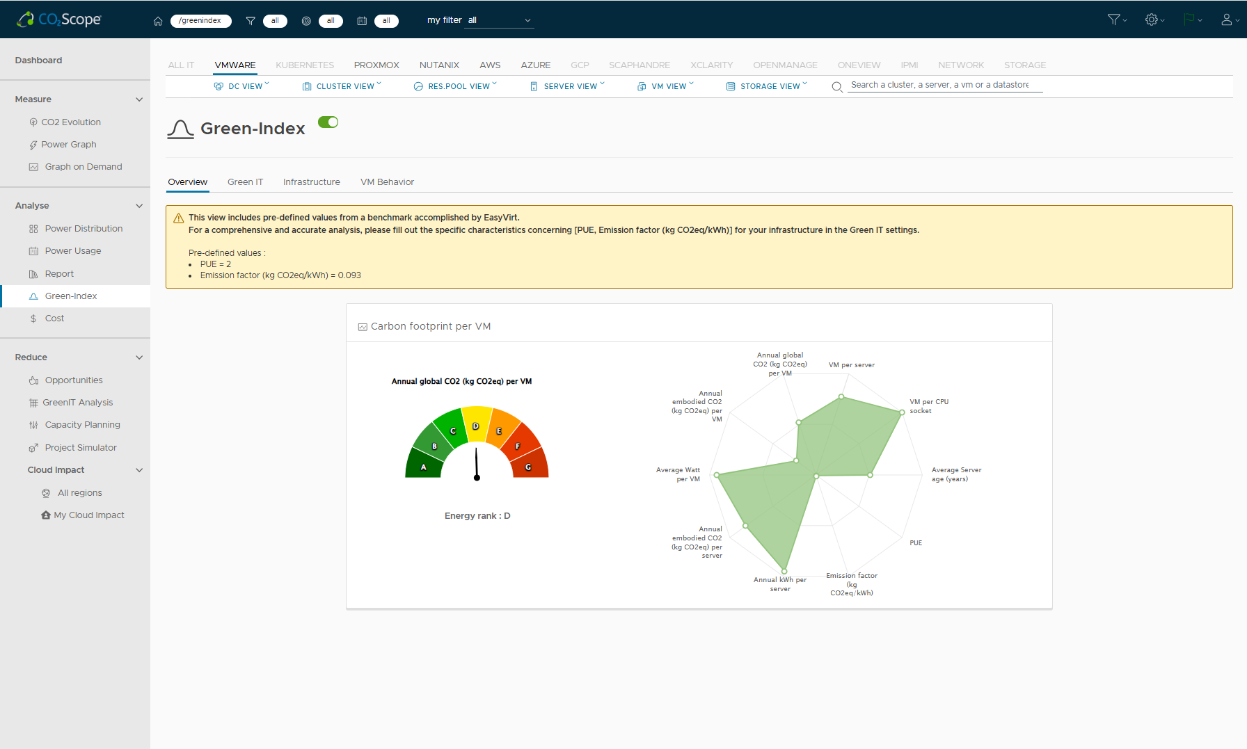Screen dimensions: 1247x749
Task: Click the CO2 Evolution sidebar icon
Action: (33, 122)
